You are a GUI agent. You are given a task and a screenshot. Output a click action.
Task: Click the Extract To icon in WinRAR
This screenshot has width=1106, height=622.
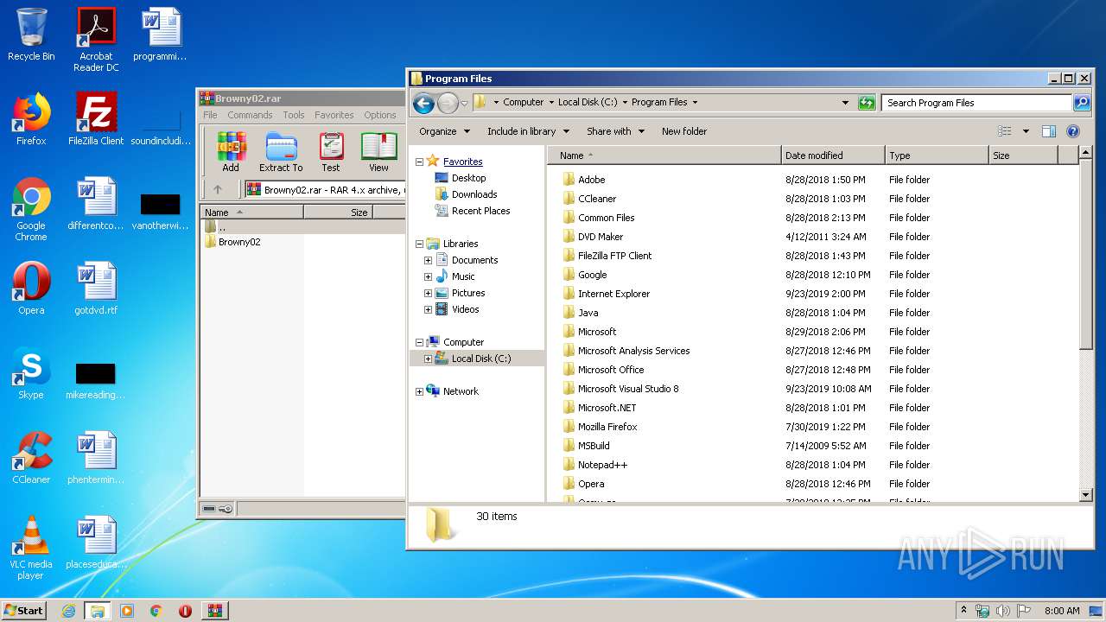(281, 152)
